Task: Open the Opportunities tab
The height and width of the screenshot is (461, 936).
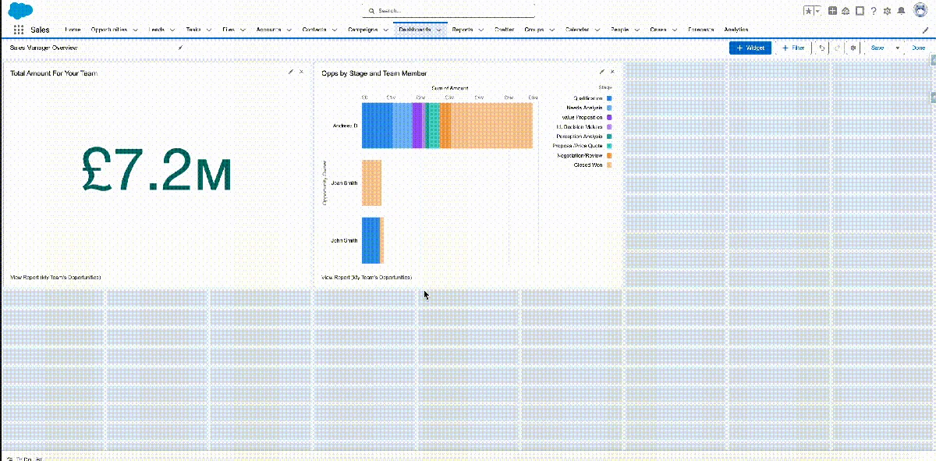Action: click(x=108, y=30)
